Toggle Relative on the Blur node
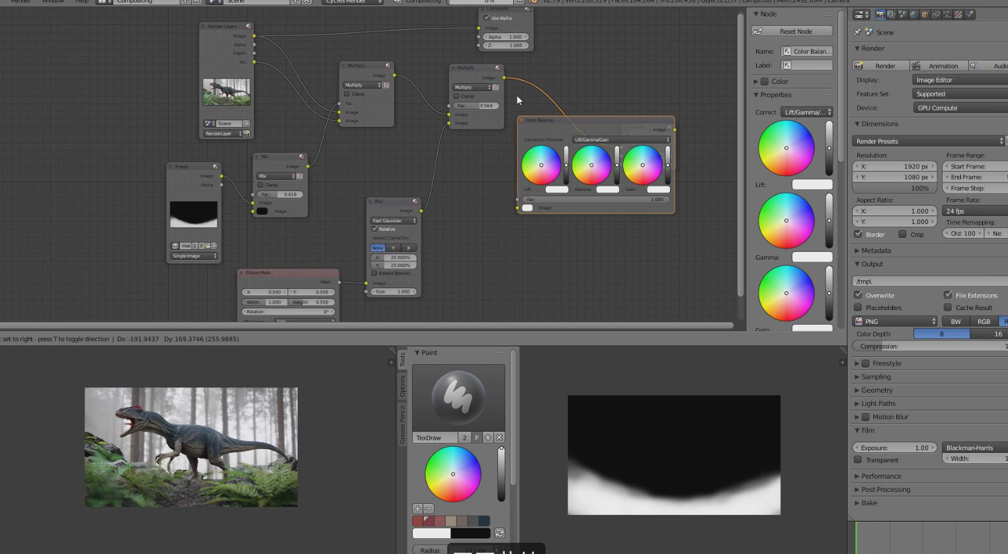 [374, 229]
